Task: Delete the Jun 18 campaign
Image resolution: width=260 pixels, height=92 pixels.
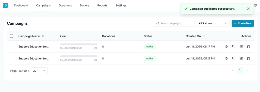Action: coord(248,58)
